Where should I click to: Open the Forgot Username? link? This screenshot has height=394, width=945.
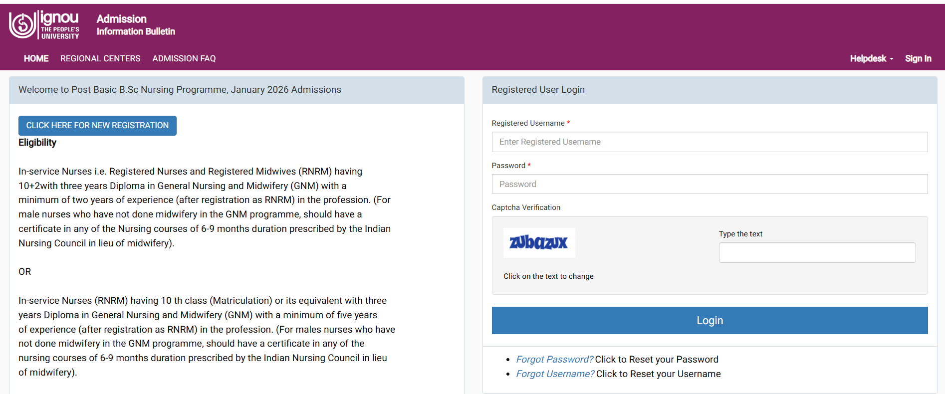(555, 374)
